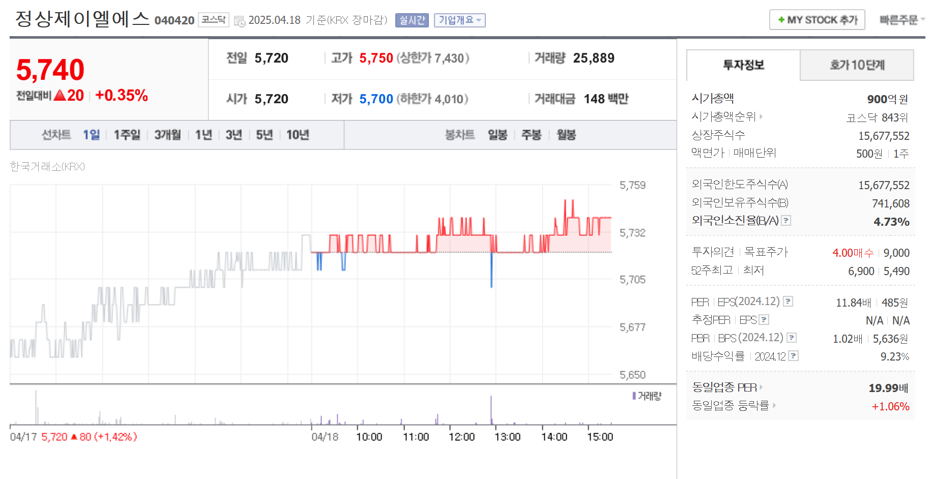Click the PBR value 1.02배
The width and height of the screenshot is (932, 479).
pyautogui.click(x=848, y=339)
